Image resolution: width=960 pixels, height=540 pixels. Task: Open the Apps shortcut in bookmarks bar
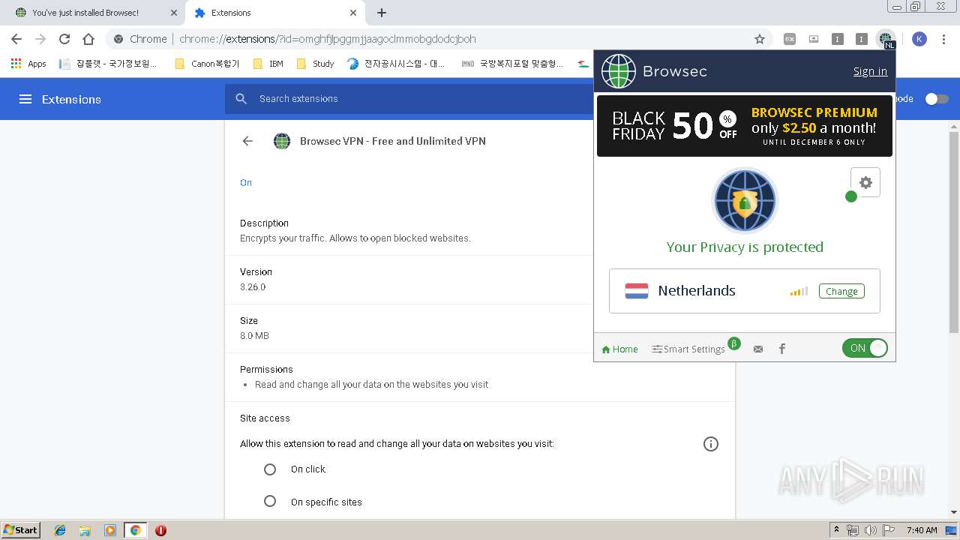pyautogui.click(x=28, y=64)
